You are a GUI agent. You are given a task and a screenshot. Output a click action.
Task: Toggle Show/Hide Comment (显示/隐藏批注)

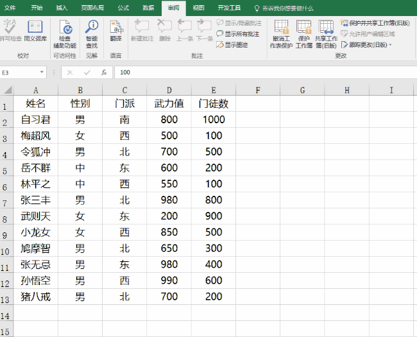pos(239,23)
